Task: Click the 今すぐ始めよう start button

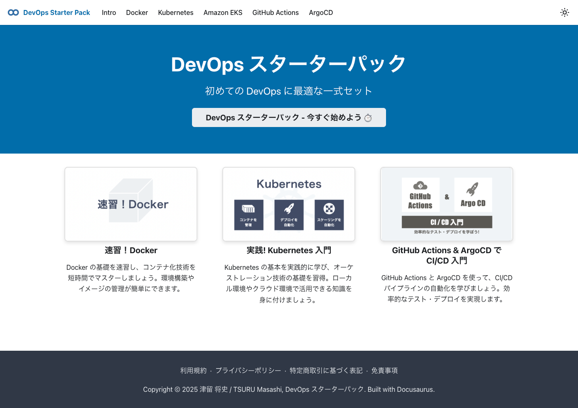Action: (x=289, y=117)
